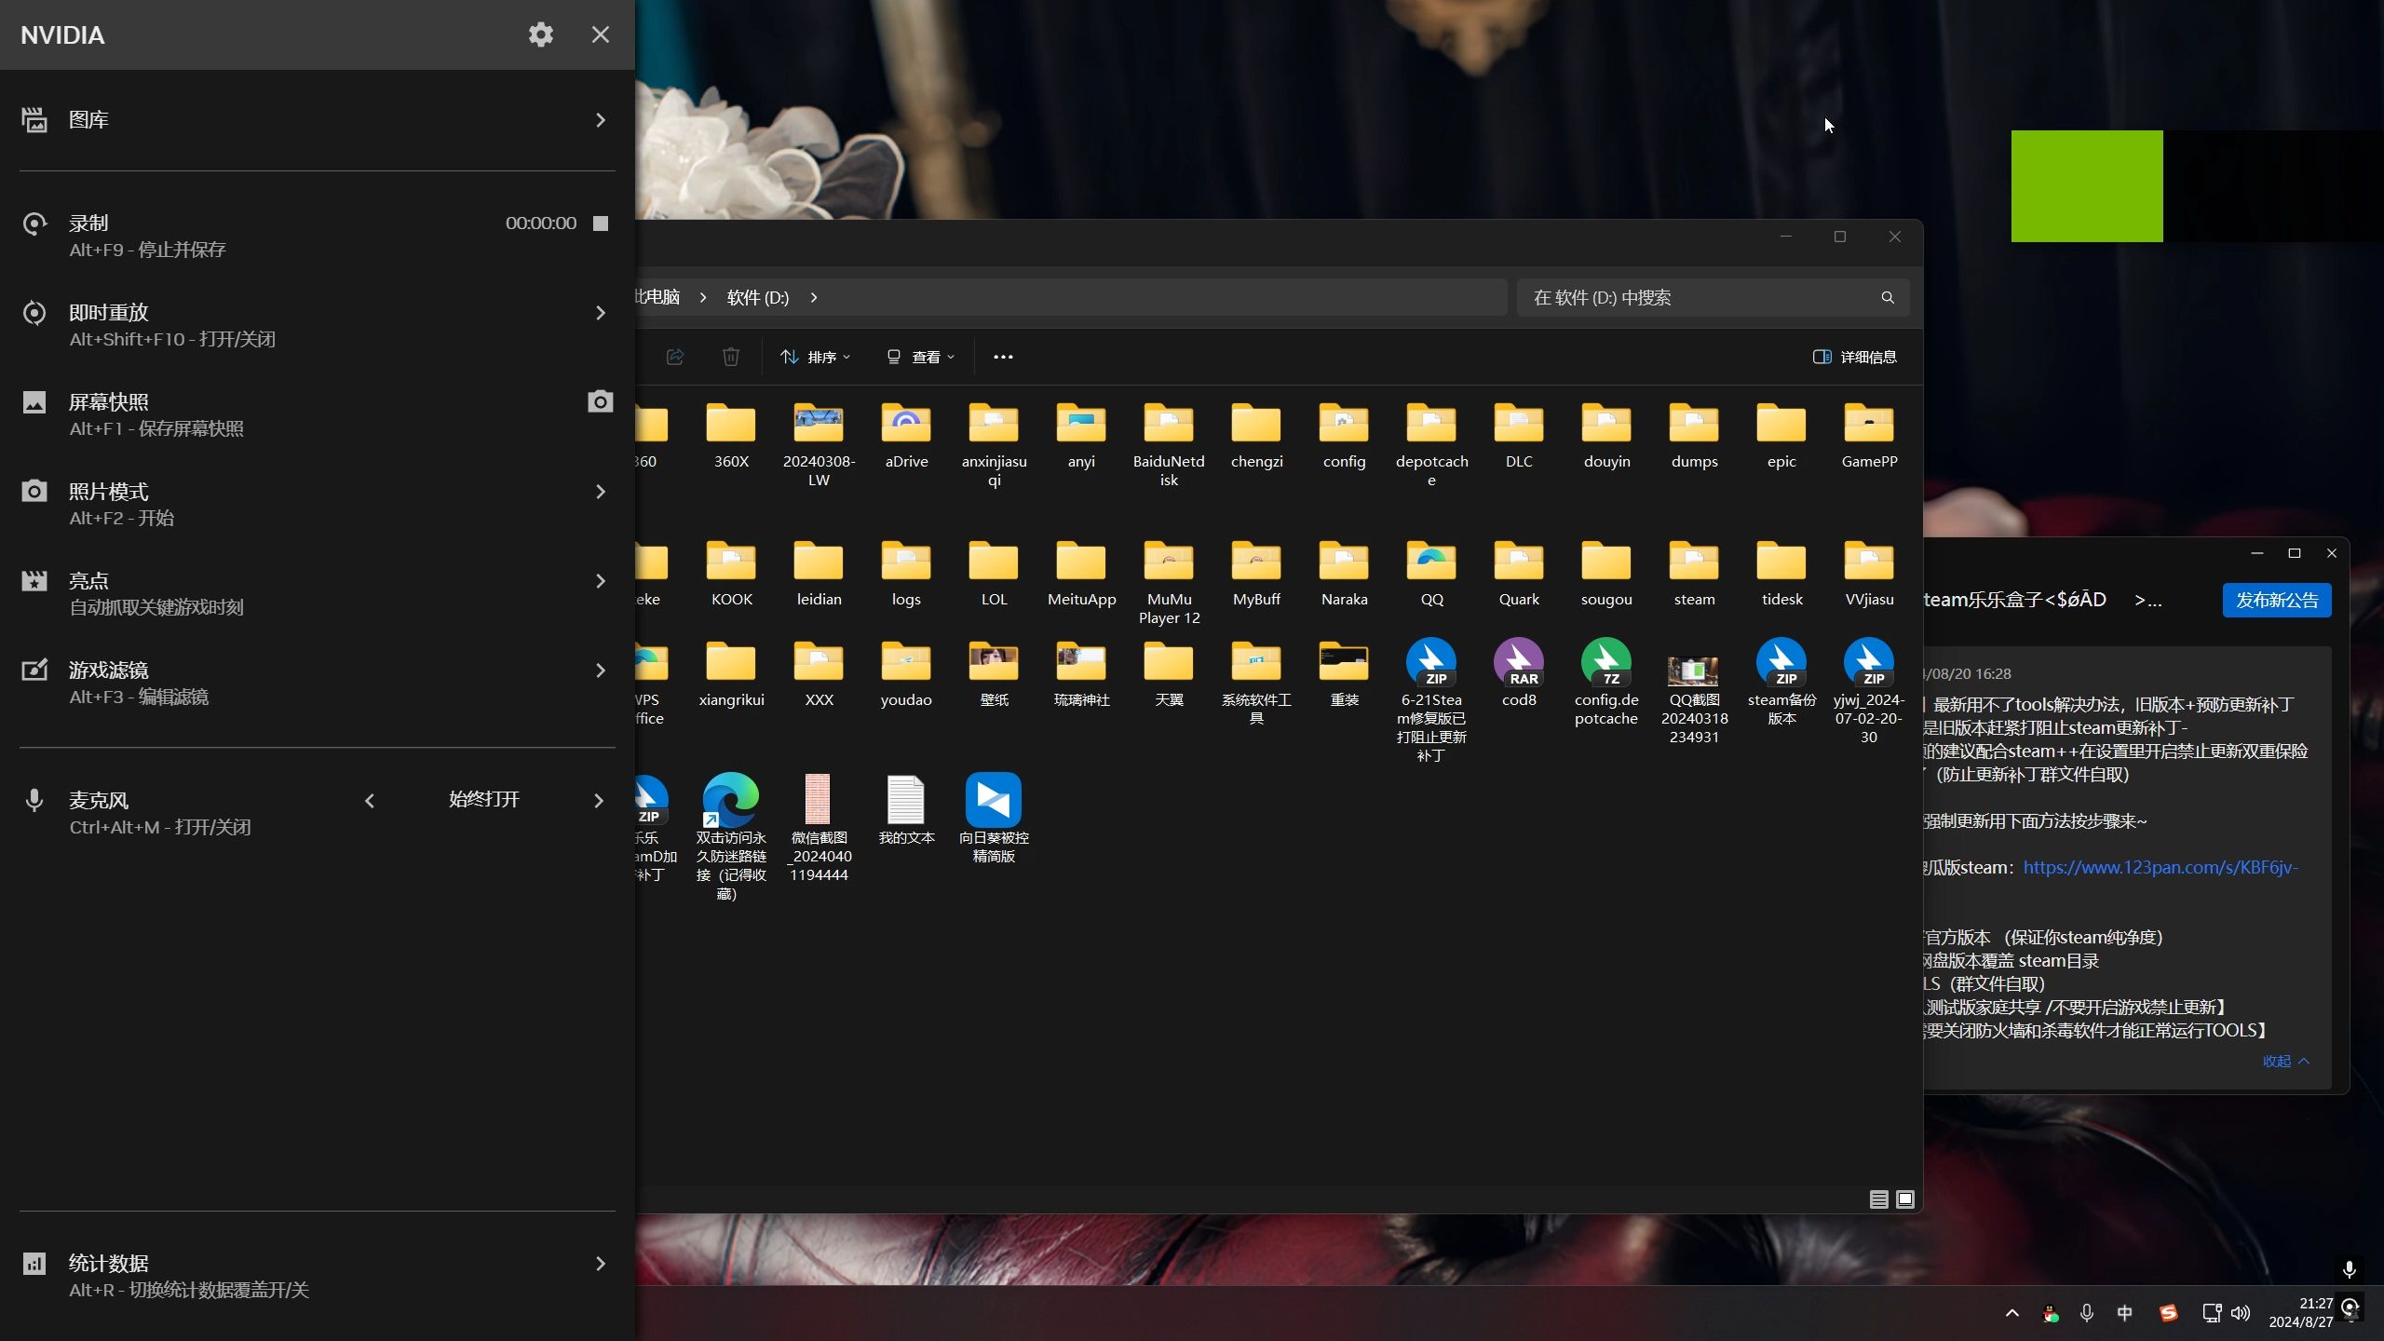Select the Edge shortcut 双击访问永久防迷路链接
This screenshot has width=2384, height=1341.
click(x=731, y=836)
